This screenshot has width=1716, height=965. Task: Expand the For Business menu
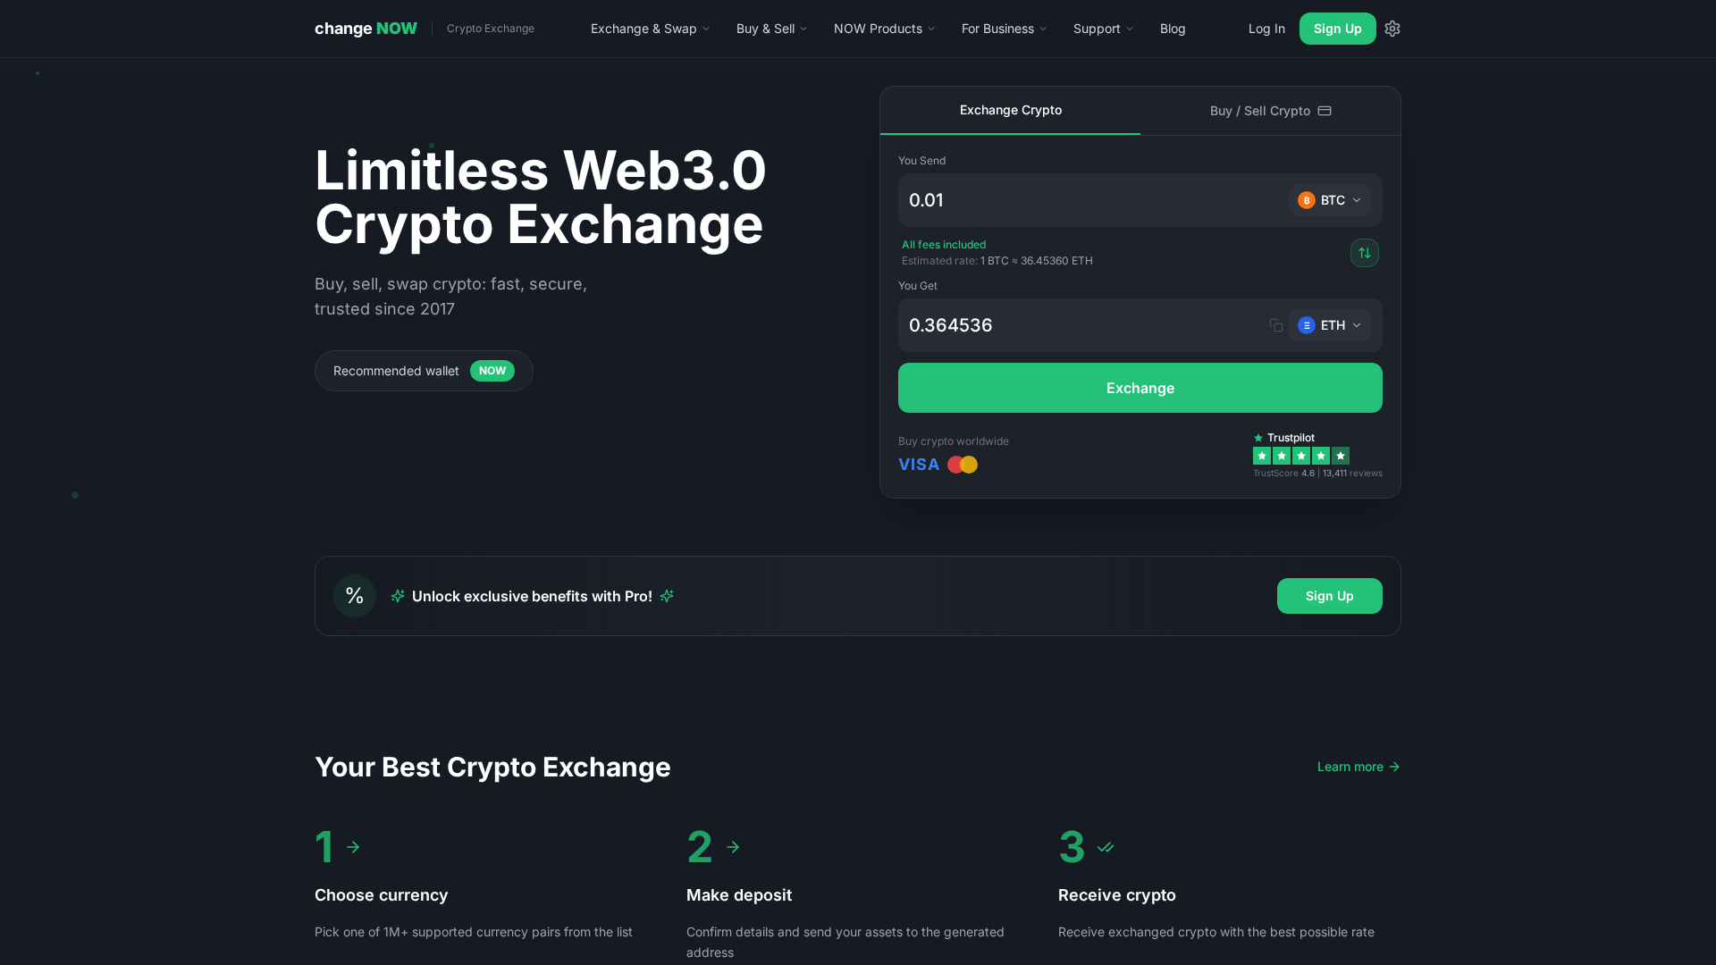(1004, 29)
